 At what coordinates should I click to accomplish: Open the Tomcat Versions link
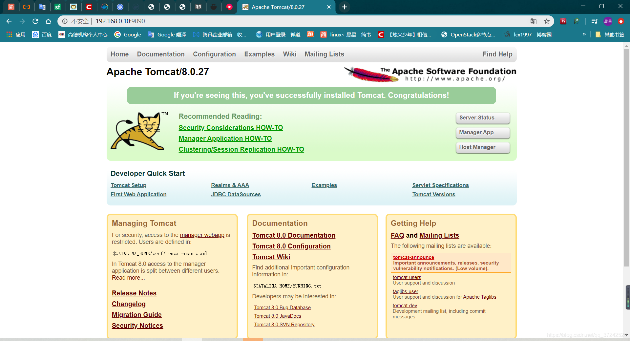tap(433, 194)
